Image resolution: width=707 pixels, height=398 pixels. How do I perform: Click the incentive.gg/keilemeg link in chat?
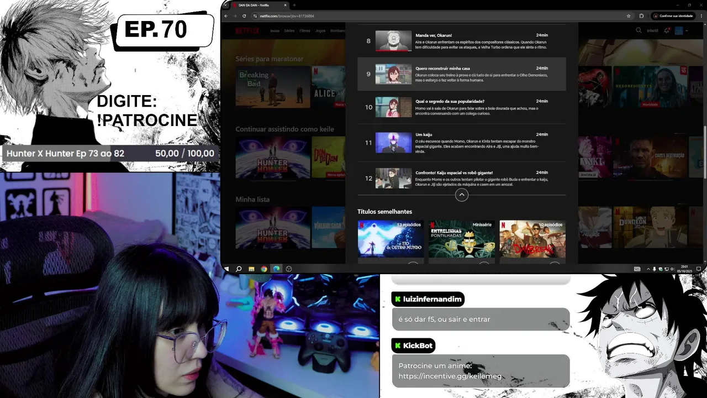pyautogui.click(x=450, y=376)
